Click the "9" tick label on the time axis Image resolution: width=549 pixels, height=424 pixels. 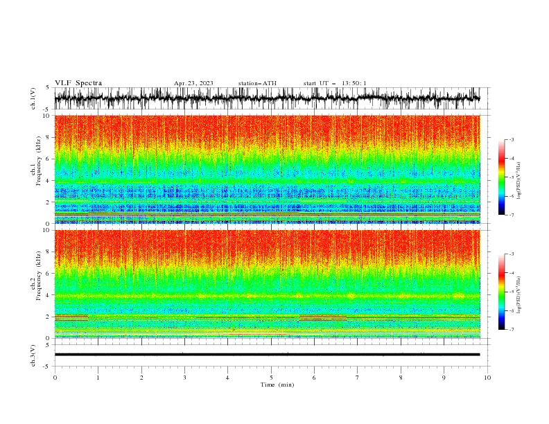click(444, 378)
